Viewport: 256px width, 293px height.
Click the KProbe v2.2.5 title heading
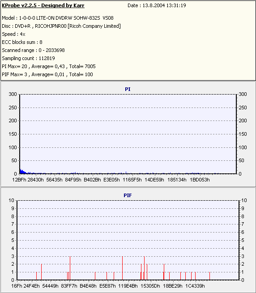point(43,5)
